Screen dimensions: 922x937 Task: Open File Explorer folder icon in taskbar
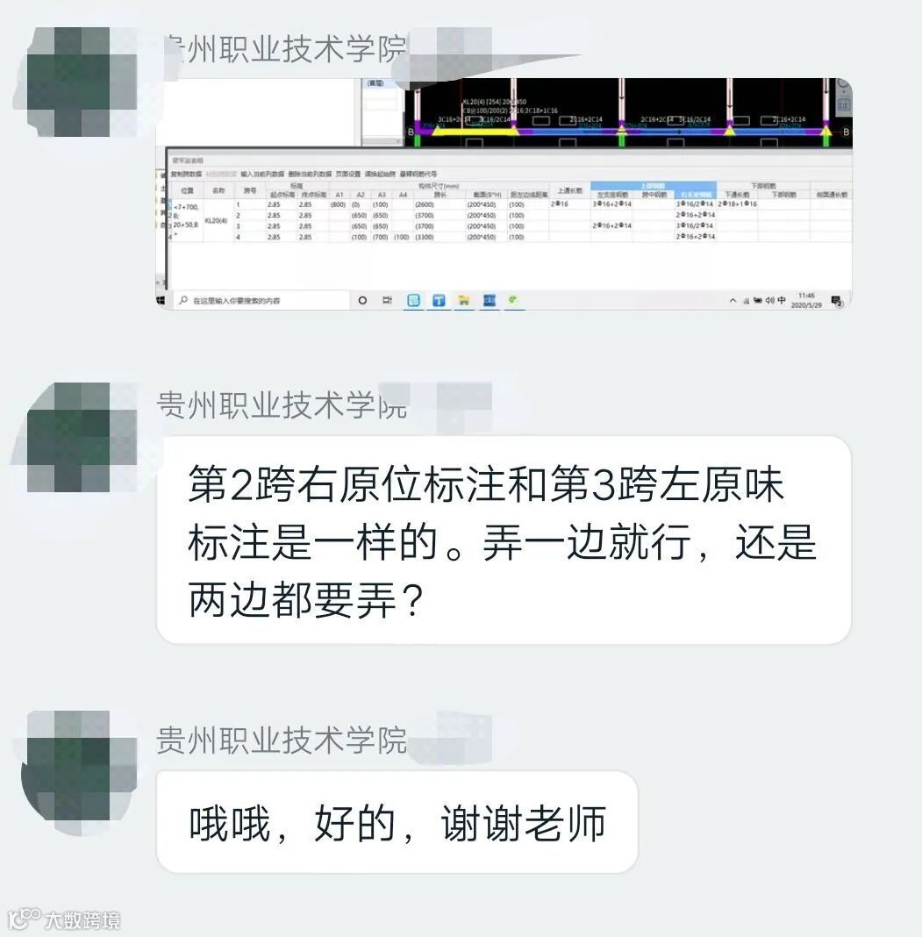tap(464, 301)
